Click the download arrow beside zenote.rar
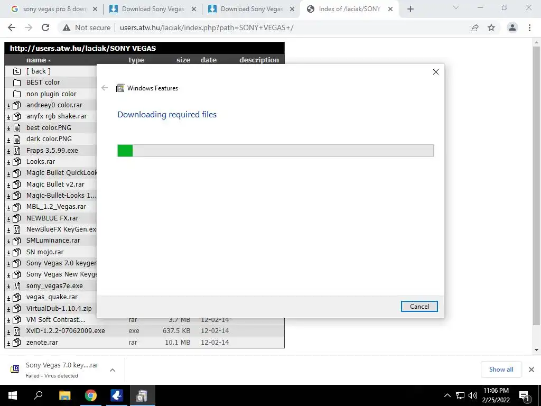 pos(8,343)
